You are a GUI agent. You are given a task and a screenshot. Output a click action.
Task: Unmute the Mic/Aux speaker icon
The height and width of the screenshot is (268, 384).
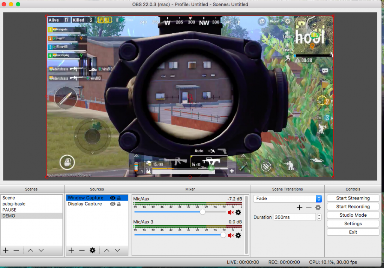coord(231,213)
